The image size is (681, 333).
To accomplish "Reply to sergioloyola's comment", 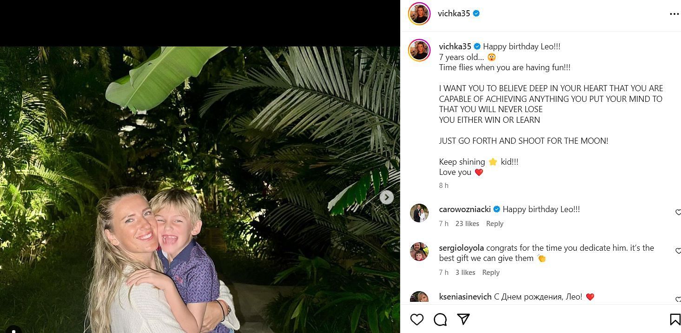I will tap(491, 273).
